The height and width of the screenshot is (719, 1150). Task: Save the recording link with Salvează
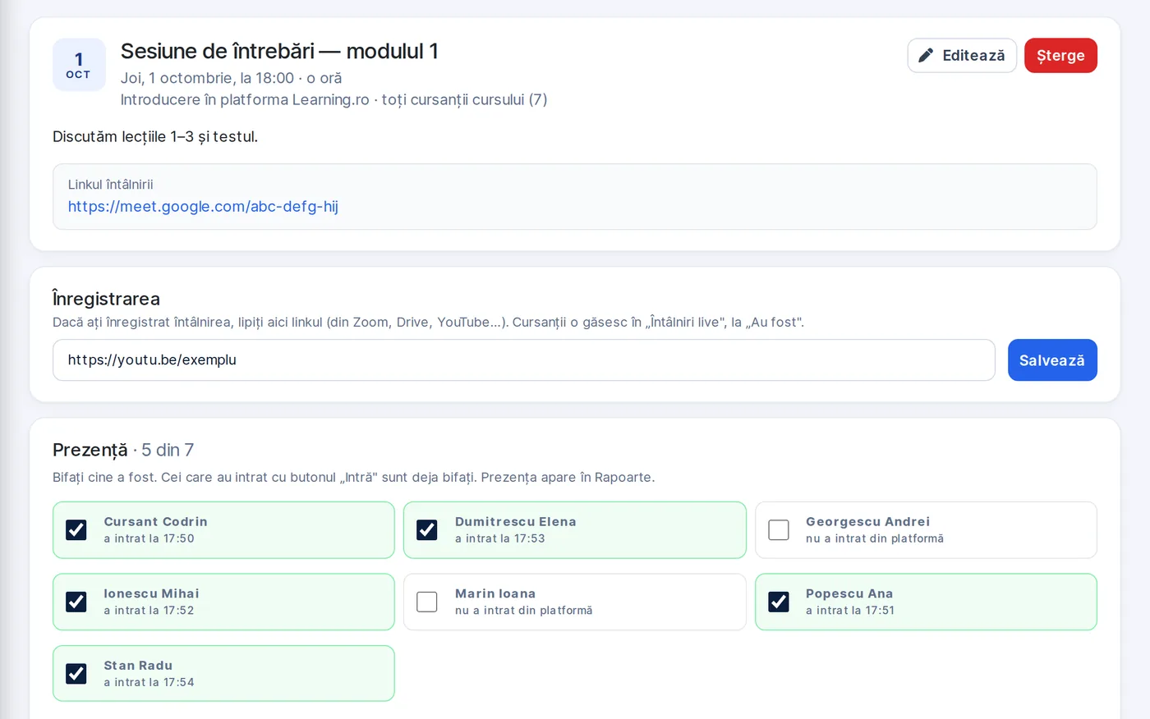(x=1052, y=360)
